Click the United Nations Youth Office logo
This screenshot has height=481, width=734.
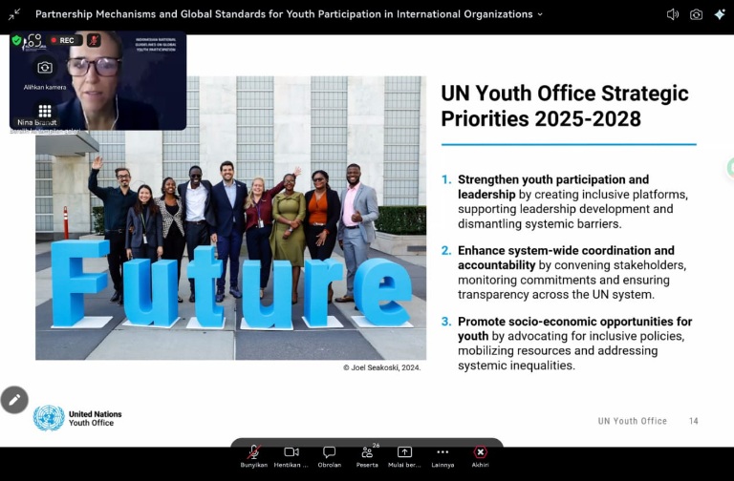(77, 418)
